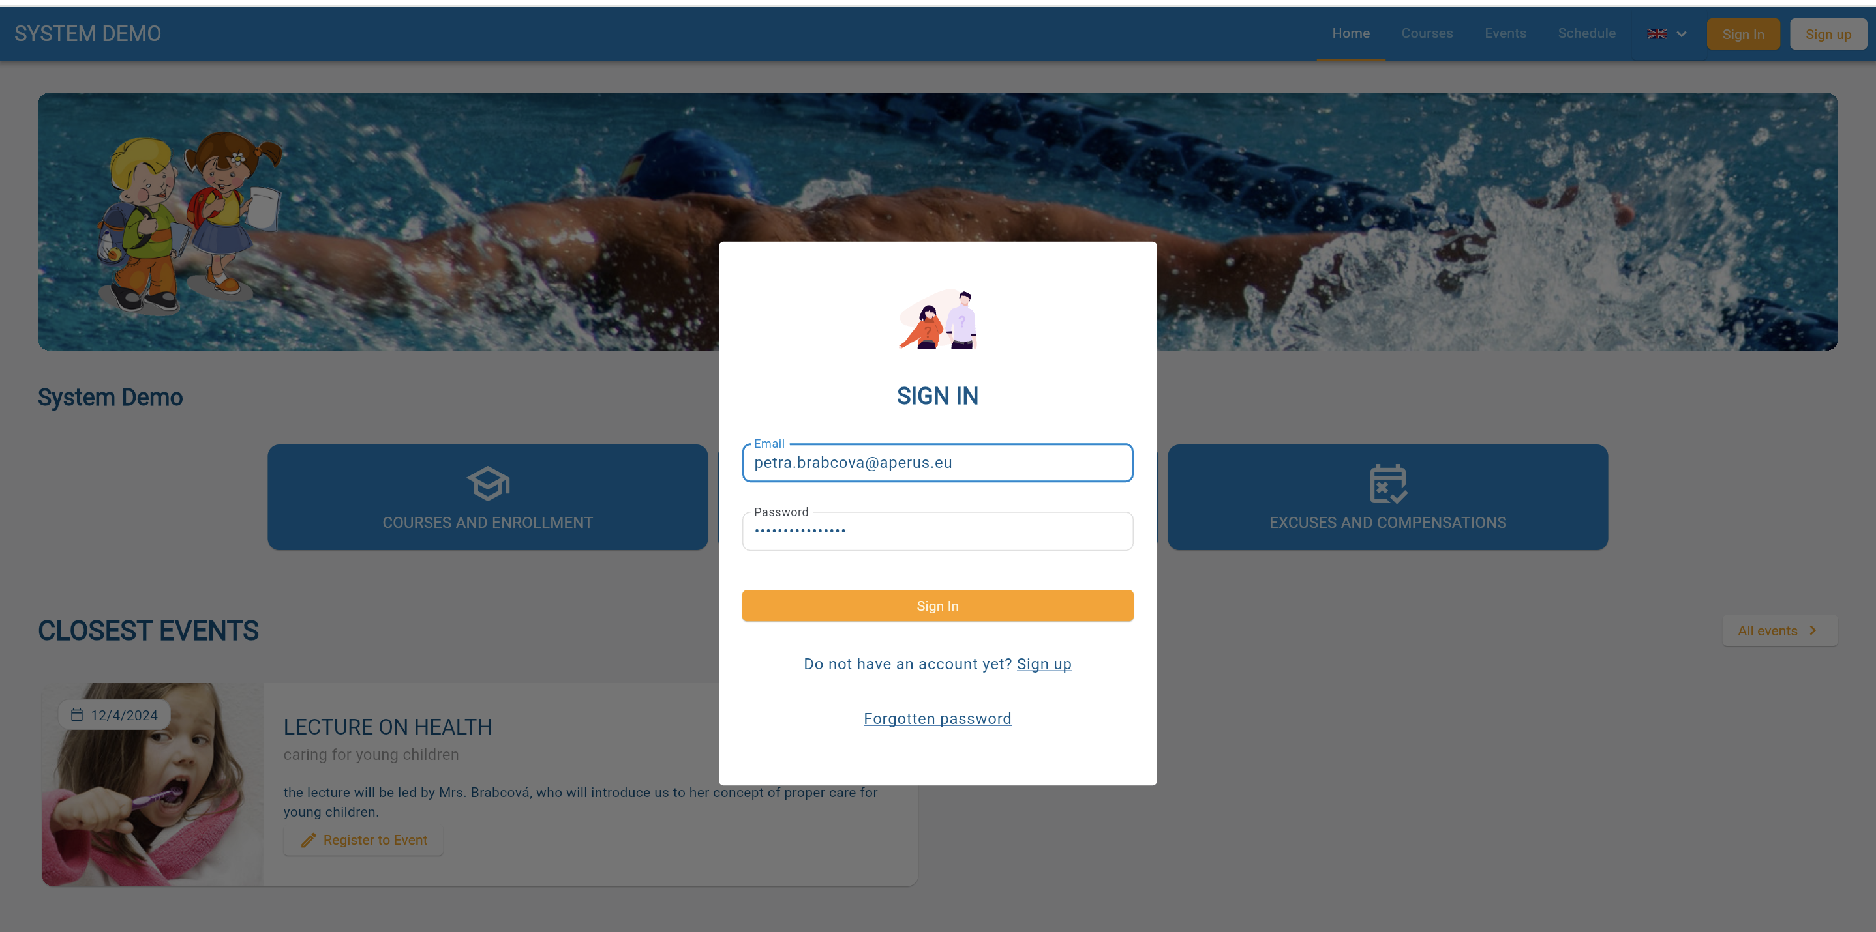Click the Sign up button in header
The height and width of the screenshot is (932, 1876).
[1828, 34]
